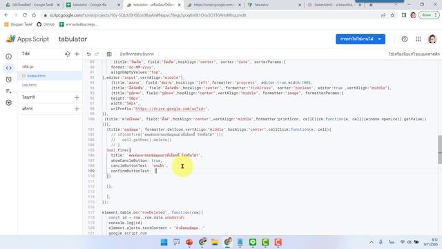Switch to the script.google.com browser tab
Image resolution: width=442 pixels, height=249 pixels.
pos(214,5)
